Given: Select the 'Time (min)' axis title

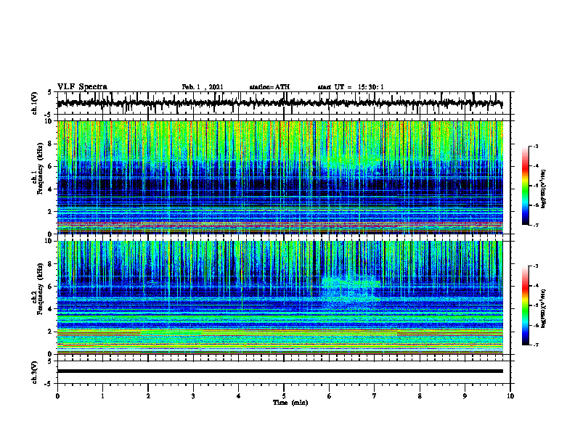Looking at the screenshot, I should pos(290,403).
